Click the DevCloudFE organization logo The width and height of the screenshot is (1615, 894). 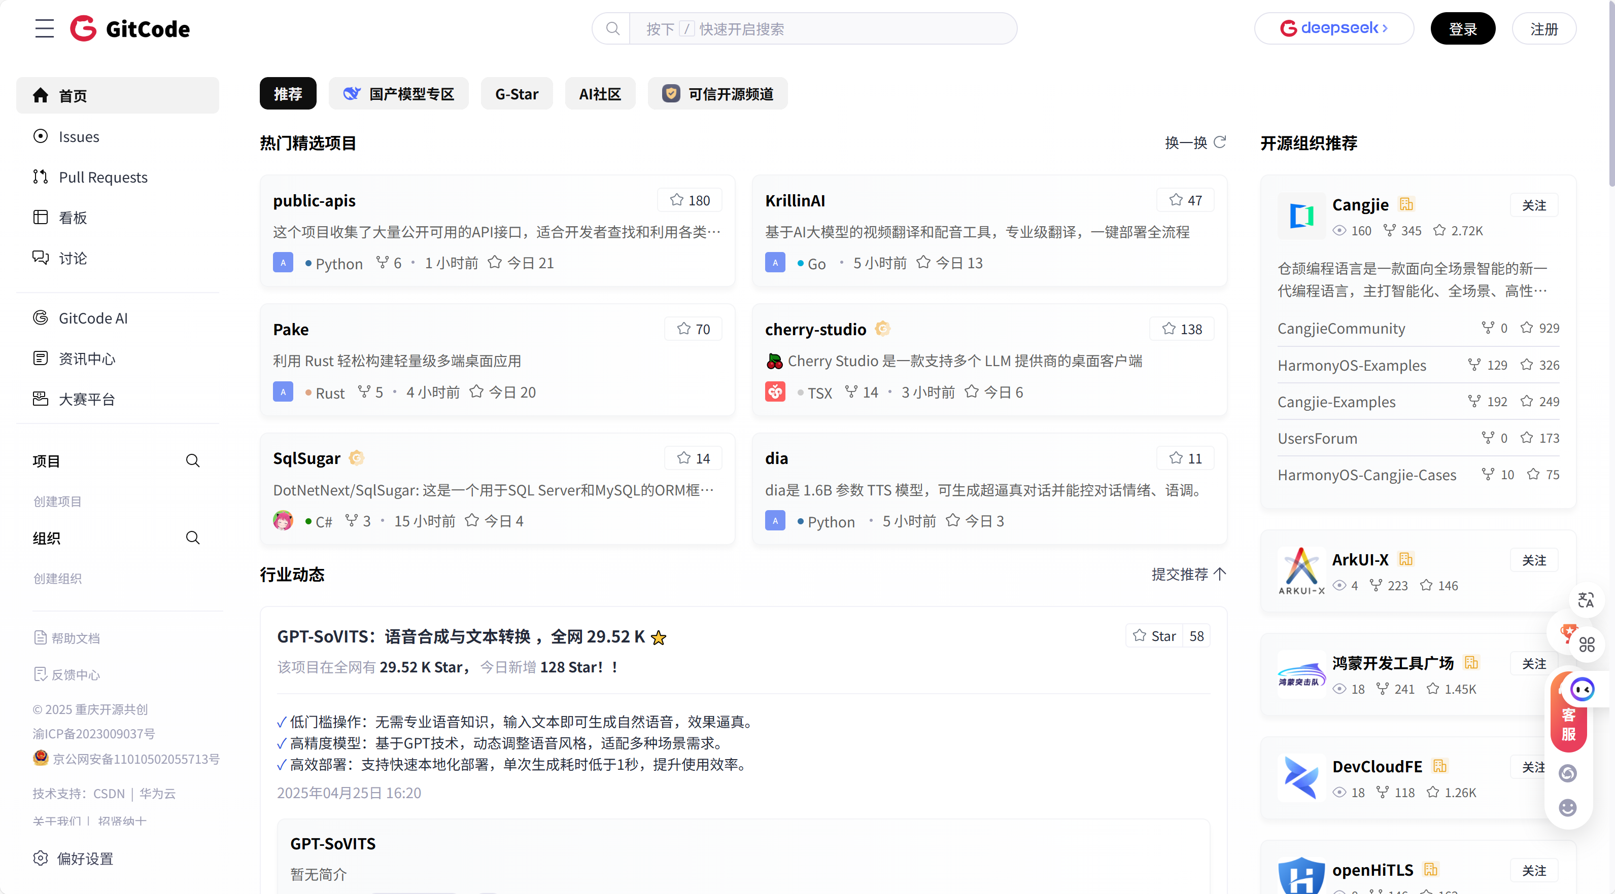pos(1301,777)
